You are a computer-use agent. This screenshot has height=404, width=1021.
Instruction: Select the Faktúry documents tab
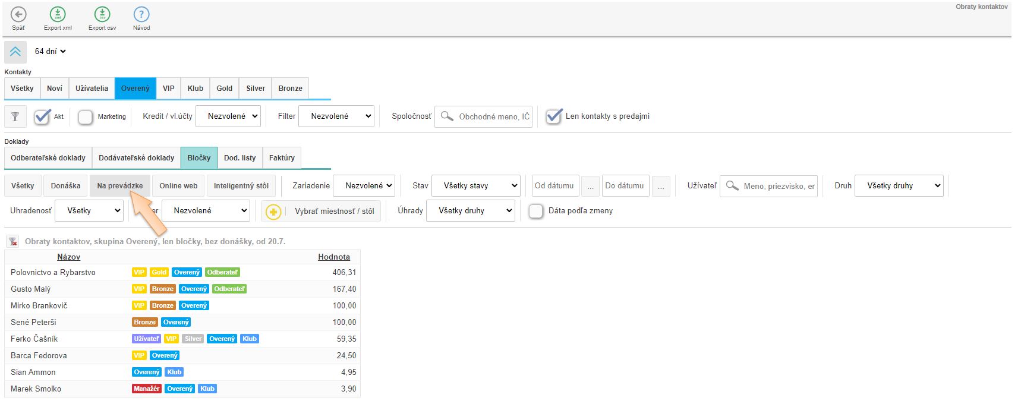[282, 158]
